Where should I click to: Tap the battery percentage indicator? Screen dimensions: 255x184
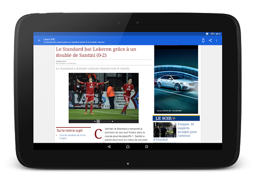coord(213,34)
